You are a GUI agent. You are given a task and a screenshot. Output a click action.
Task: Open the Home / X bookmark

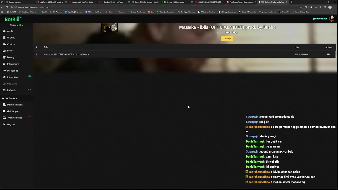tap(284, 12)
